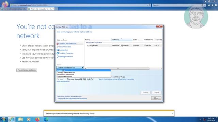
Task: Select Tracking Protection add-on type
Action: point(66,53)
